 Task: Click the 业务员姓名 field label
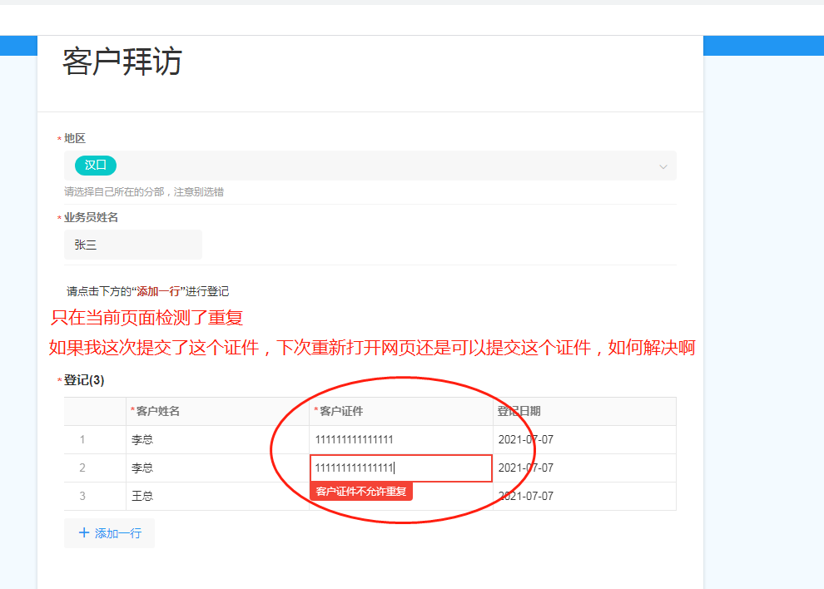point(91,217)
